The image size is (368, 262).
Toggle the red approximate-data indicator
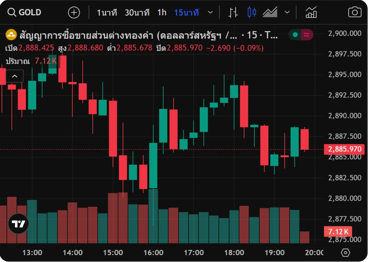tap(307, 35)
